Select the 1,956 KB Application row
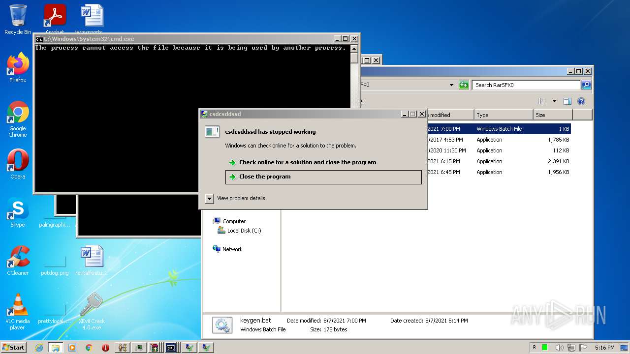Viewport: 630px width, 354px height. 499,172
